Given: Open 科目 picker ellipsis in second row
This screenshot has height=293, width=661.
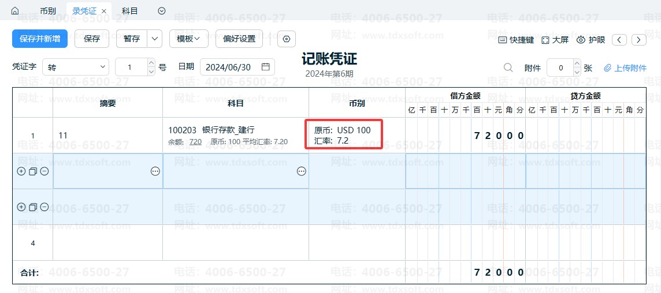Looking at the screenshot, I should [301, 171].
